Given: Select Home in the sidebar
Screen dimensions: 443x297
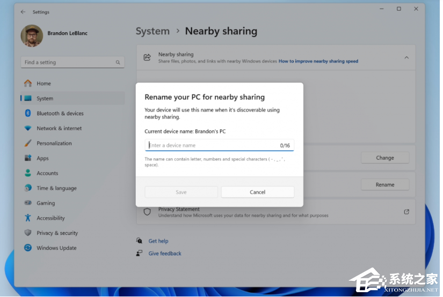Looking at the screenshot, I should (x=43, y=84).
